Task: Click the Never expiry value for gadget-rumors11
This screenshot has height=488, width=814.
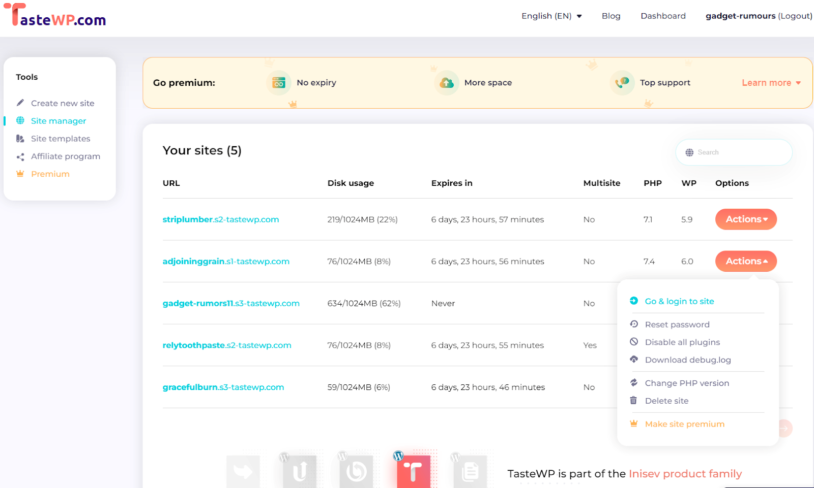Action: click(x=443, y=303)
